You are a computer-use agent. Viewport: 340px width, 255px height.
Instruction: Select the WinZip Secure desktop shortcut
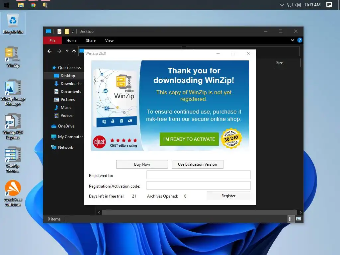[x=13, y=160]
